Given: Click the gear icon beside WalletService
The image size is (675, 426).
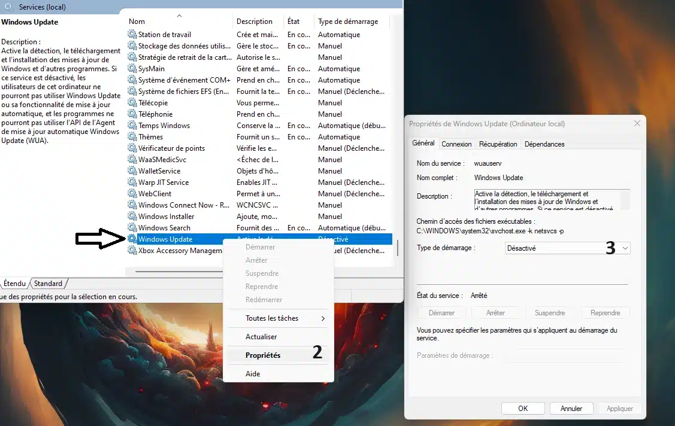Looking at the screenshot, I should tap(132, 171).
